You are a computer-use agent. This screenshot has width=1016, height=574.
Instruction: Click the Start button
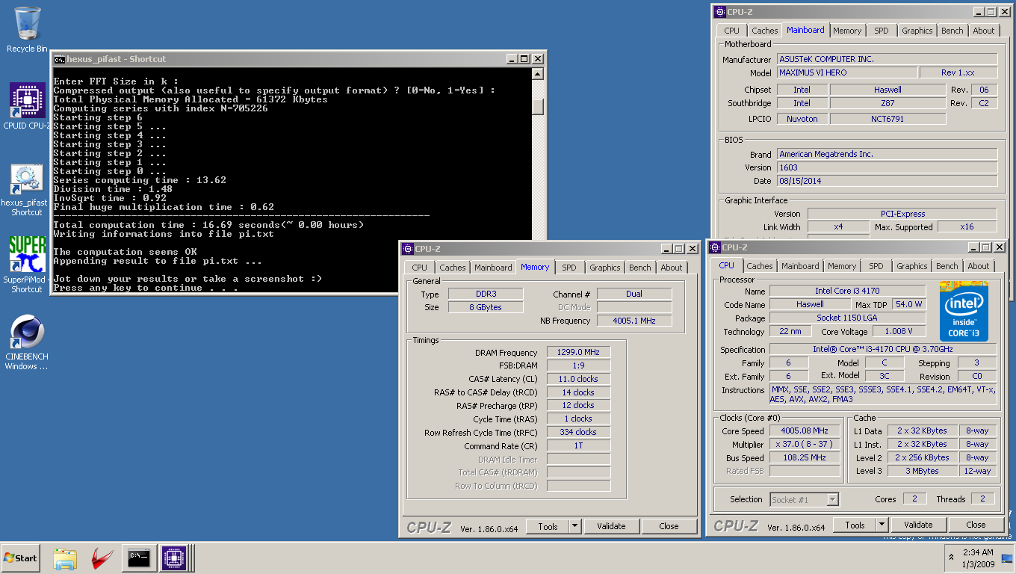(20, 558)
